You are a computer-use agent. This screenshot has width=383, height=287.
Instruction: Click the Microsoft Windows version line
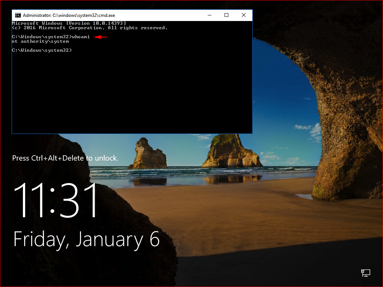(x=69, y=23)
